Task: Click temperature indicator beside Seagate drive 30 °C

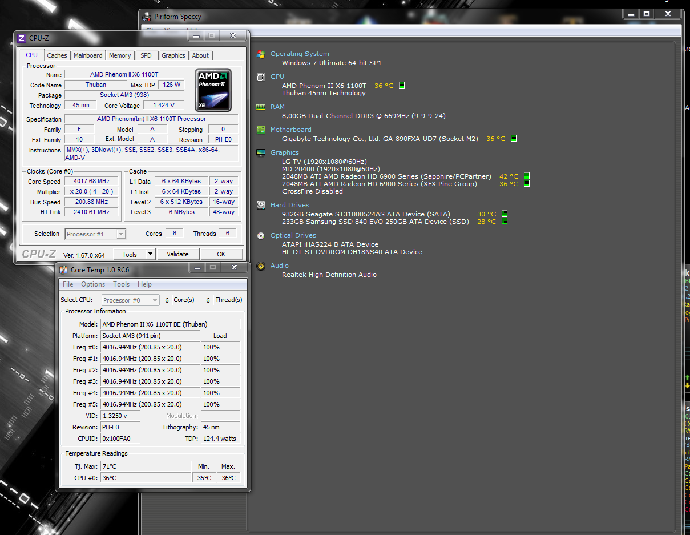Action: pyautogui.click(x=504, y=214)
